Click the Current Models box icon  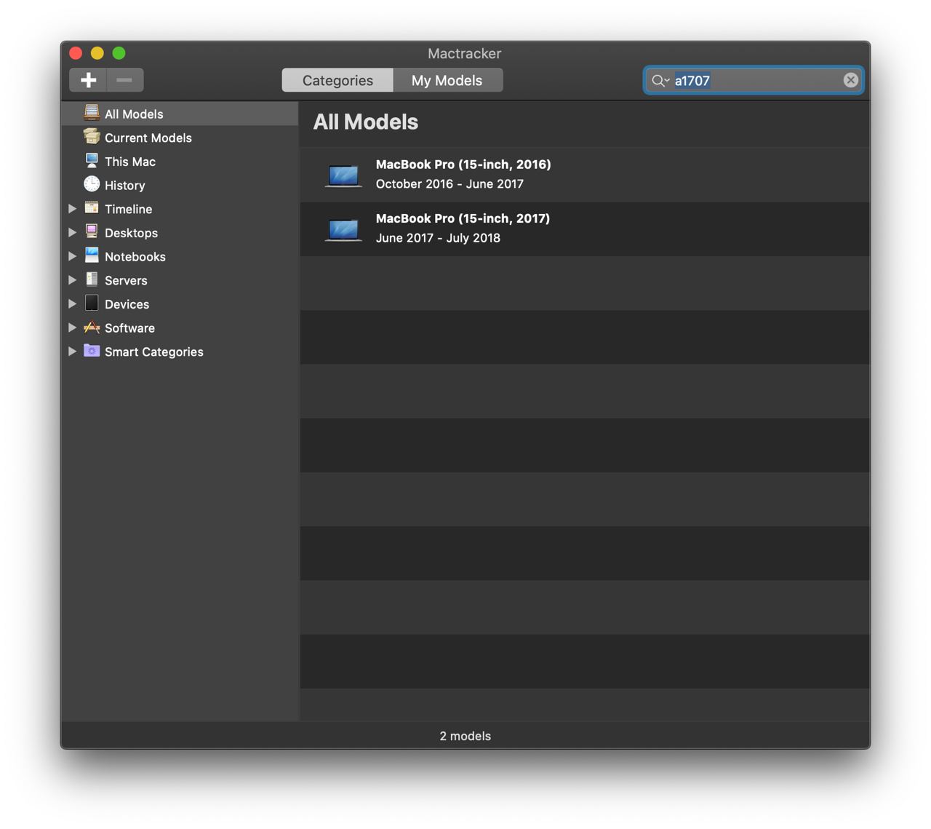coord(92,137)
